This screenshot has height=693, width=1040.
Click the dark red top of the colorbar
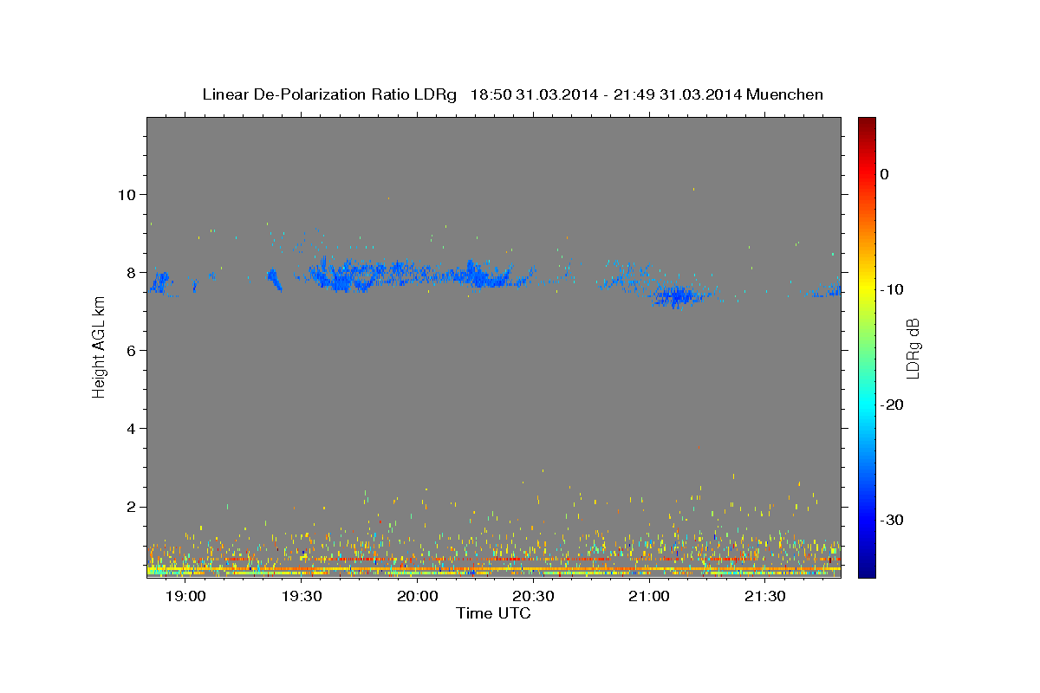(x=866, y=123)
